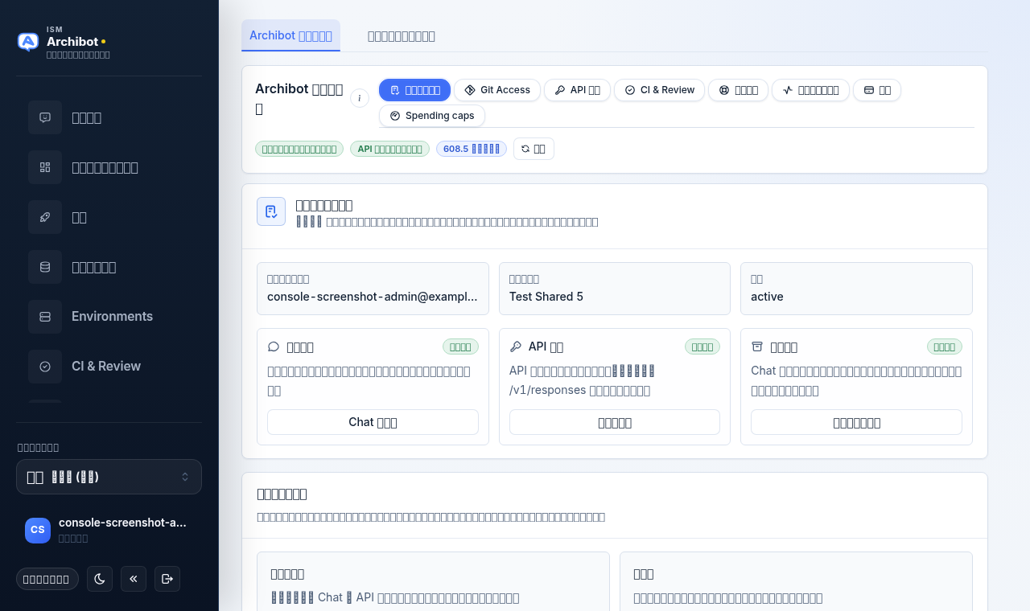Viewport: 1030px width, 611px height.
Task: Click the active status value
Action: (767, 297)
